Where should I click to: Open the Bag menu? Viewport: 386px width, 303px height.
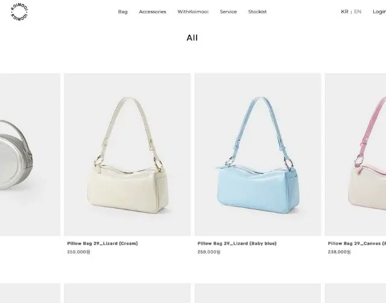(122, 11)
